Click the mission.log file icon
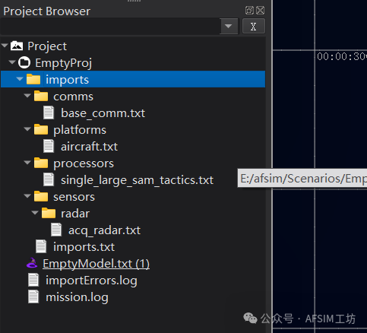Image resolution: width=367 pixels, height=333 pixels. click(33, 297)
